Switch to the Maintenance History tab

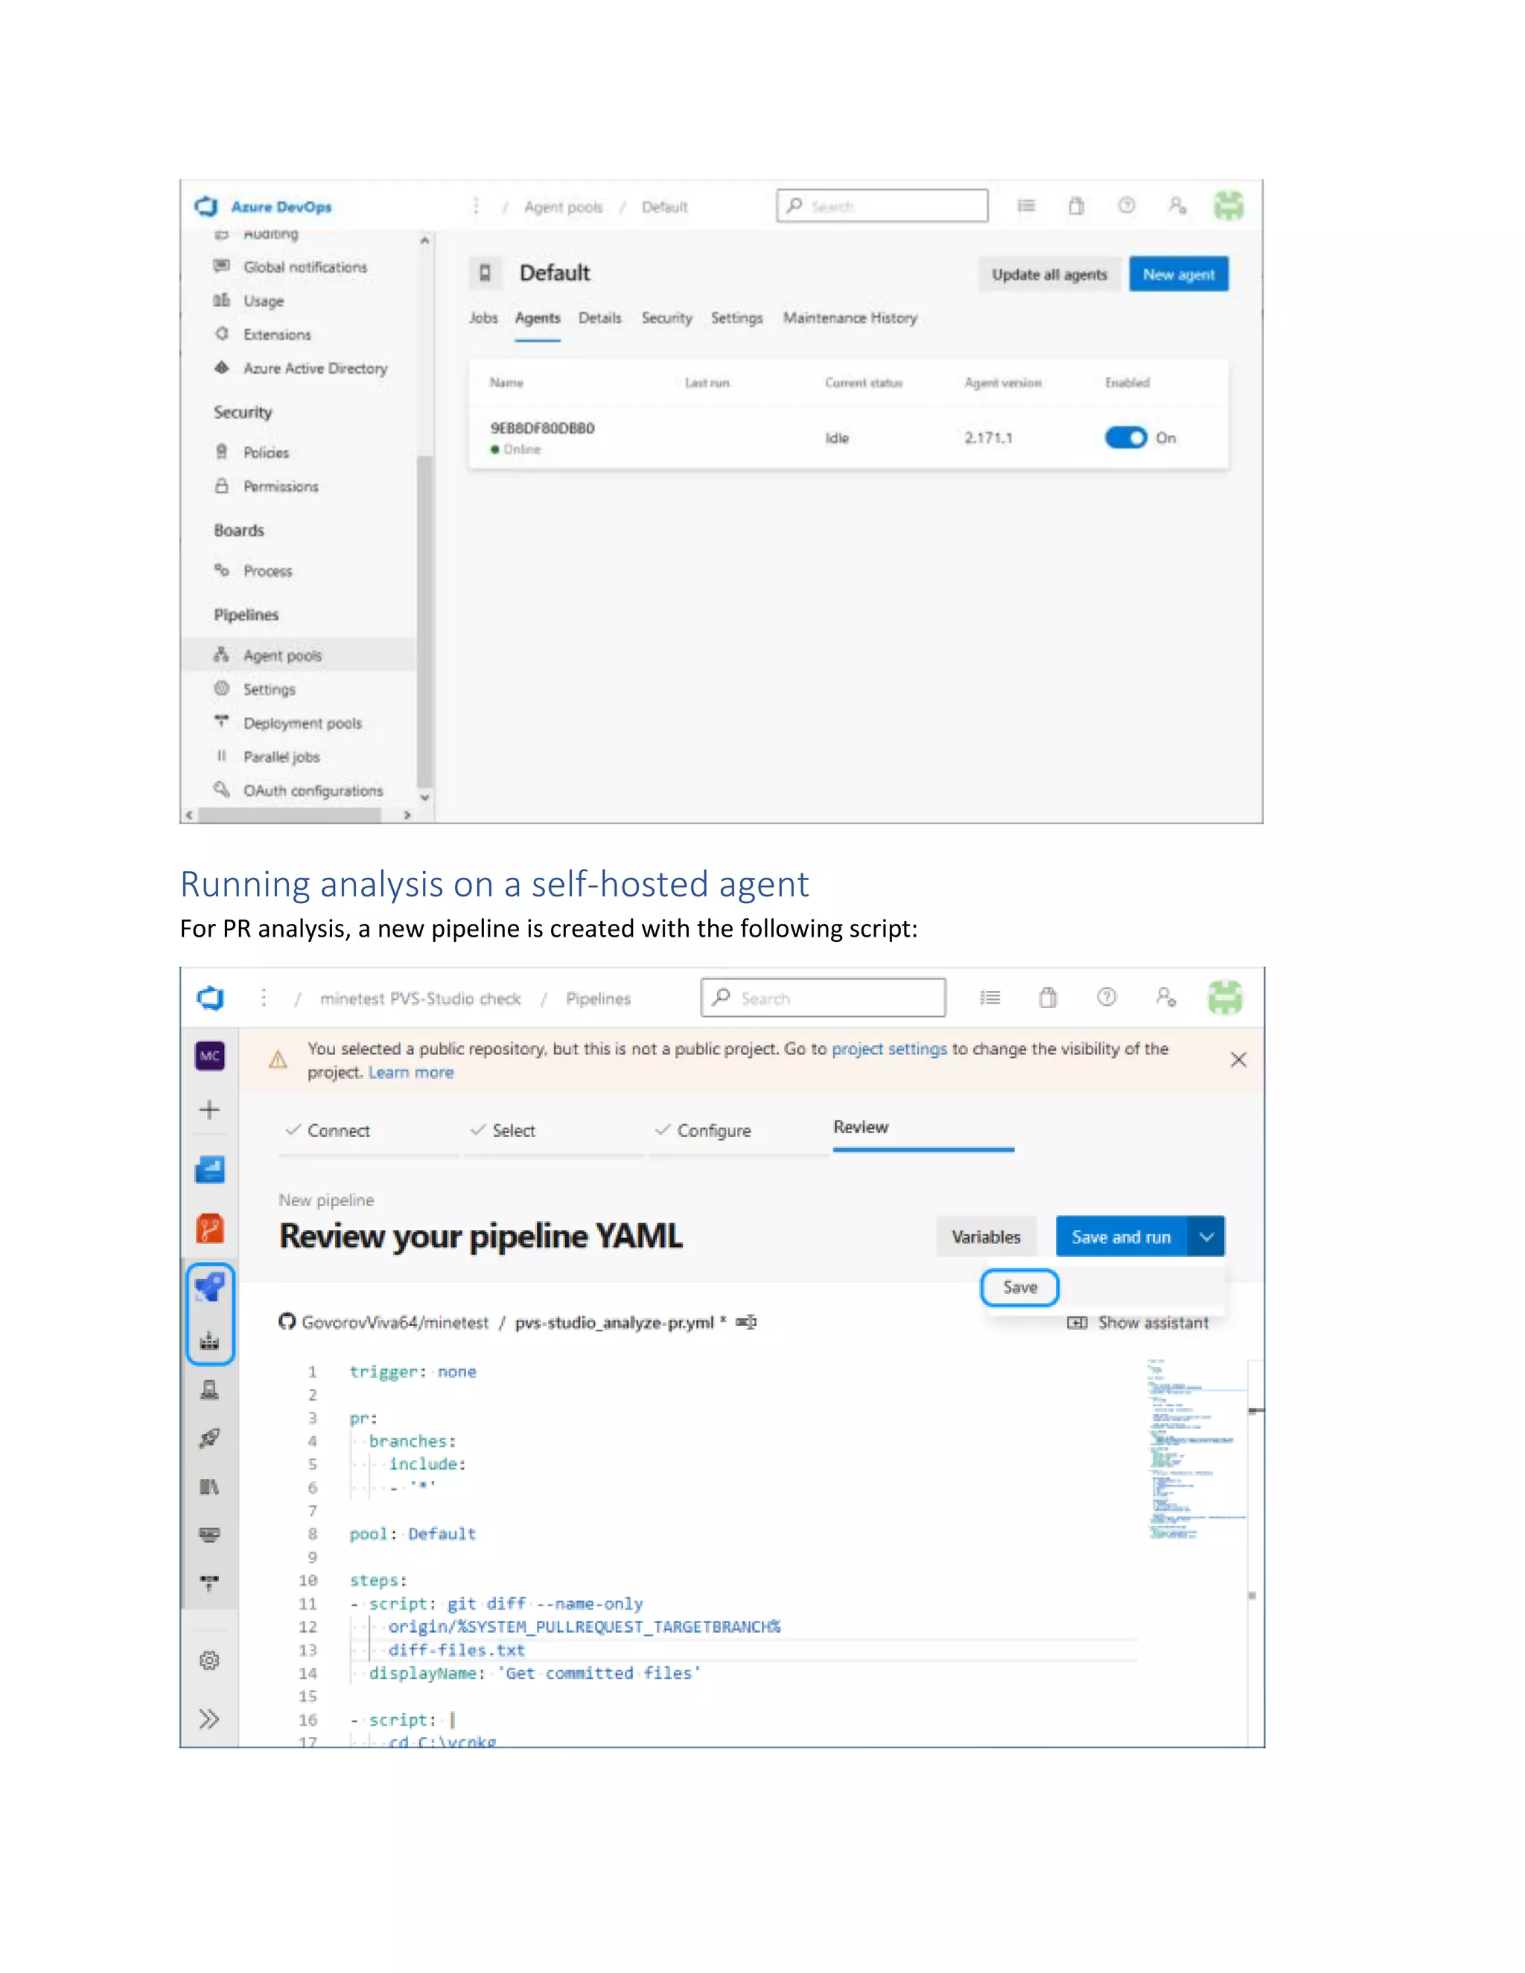click(x=850, y=318)
